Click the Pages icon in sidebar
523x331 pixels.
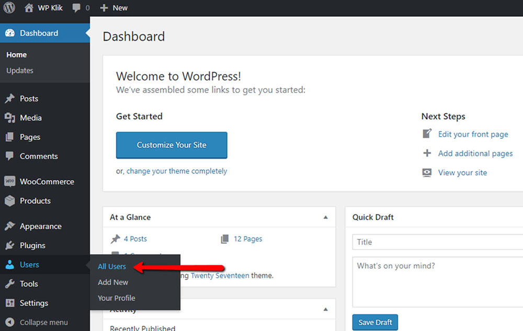point(10,137)
